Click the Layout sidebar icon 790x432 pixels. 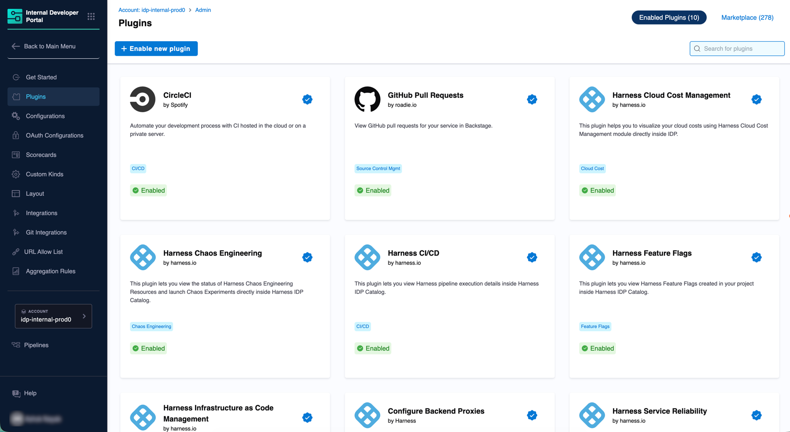click(x=16, y=194)
